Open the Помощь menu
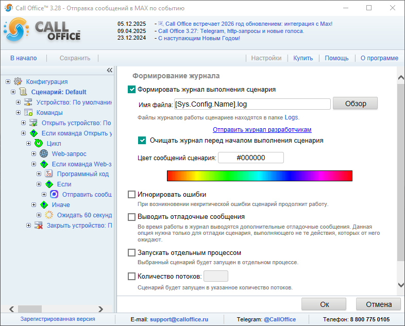The width and height of the screenshot is (405, 326). [336, 58]
